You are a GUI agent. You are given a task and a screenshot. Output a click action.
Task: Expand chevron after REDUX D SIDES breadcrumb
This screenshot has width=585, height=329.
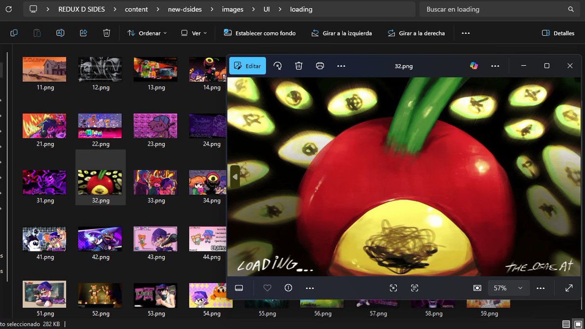(x=114, y=9)
